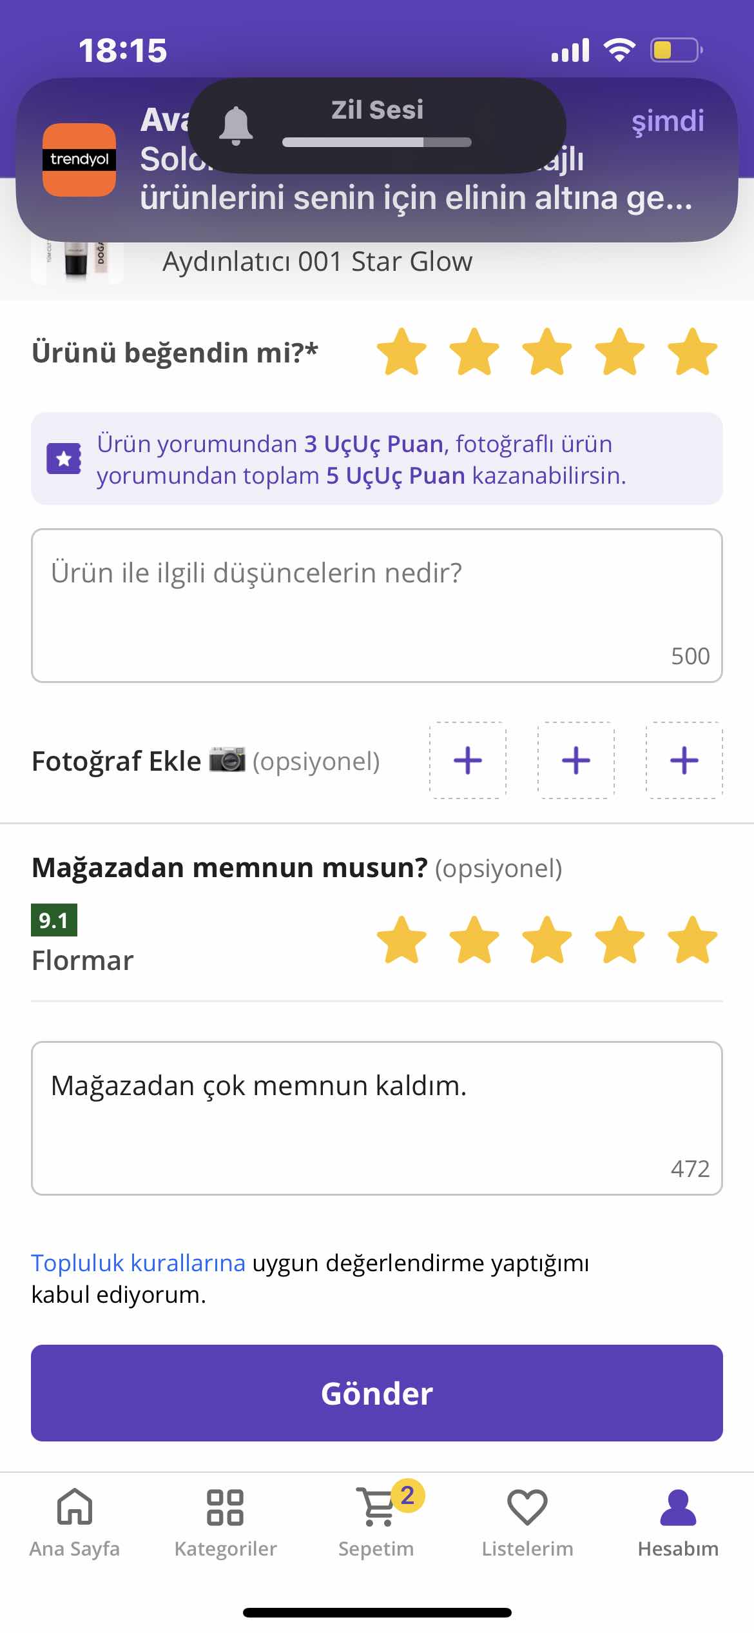Add second photo with middle plus box
The height and width of the screenshot is (1633, 754).
point(576,760)
